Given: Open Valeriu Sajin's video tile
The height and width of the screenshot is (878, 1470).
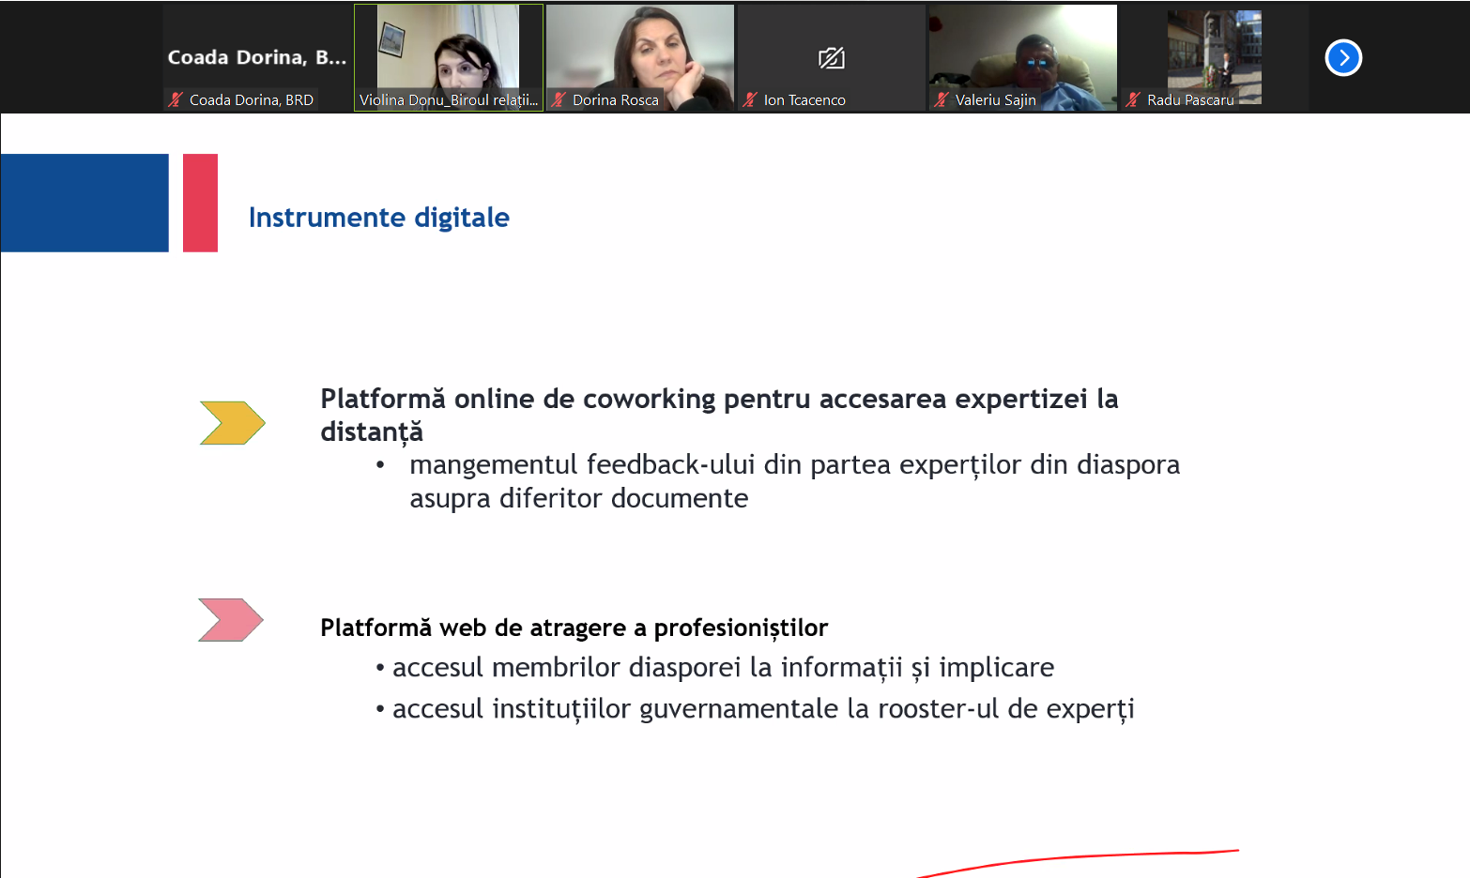Looking at the screenshot, I should point(1023,49).
